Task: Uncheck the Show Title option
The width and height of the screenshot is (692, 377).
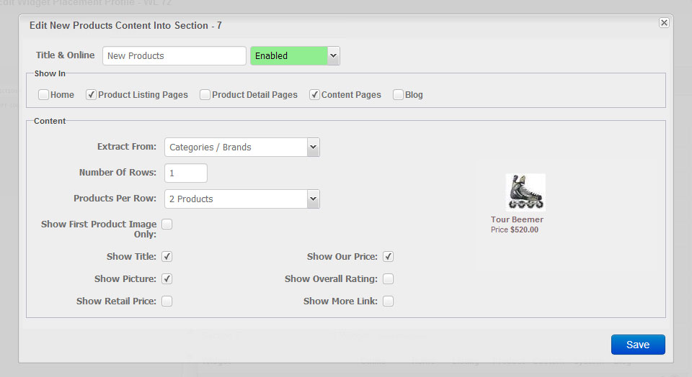Action: [x=167, y=256]
